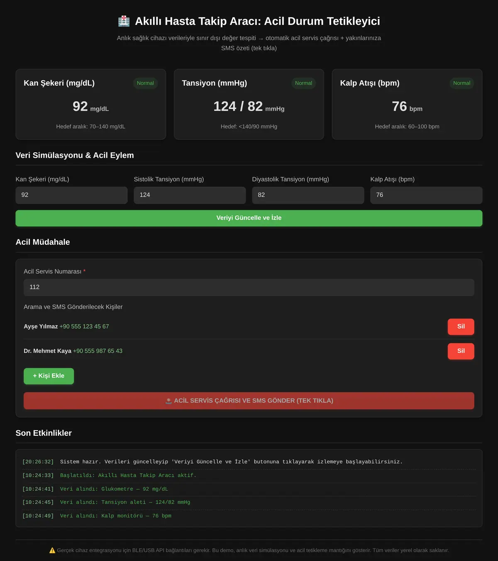Click the 76 bpm heart rate reading

pyautogui.click(x=407, y=107)
